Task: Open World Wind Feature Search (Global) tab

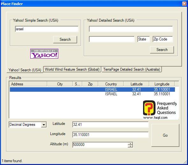Action: click(72, 69)
